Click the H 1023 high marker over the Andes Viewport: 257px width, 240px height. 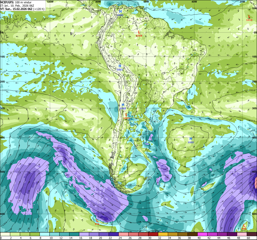pos(120,67)
